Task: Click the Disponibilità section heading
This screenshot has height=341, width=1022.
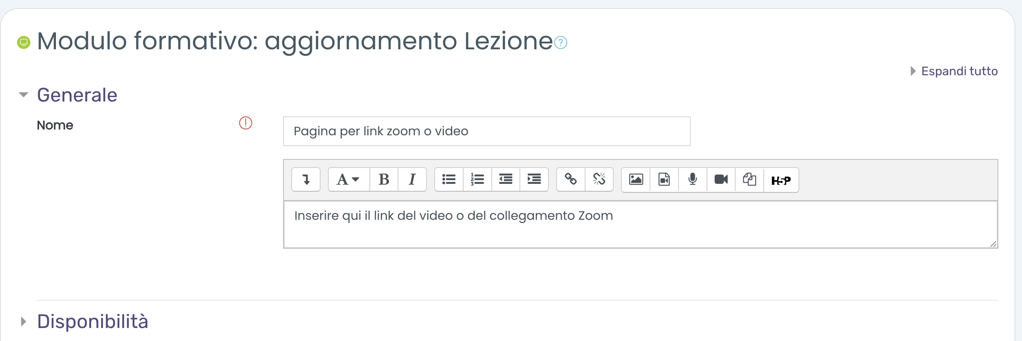Action: click(92, 322)
